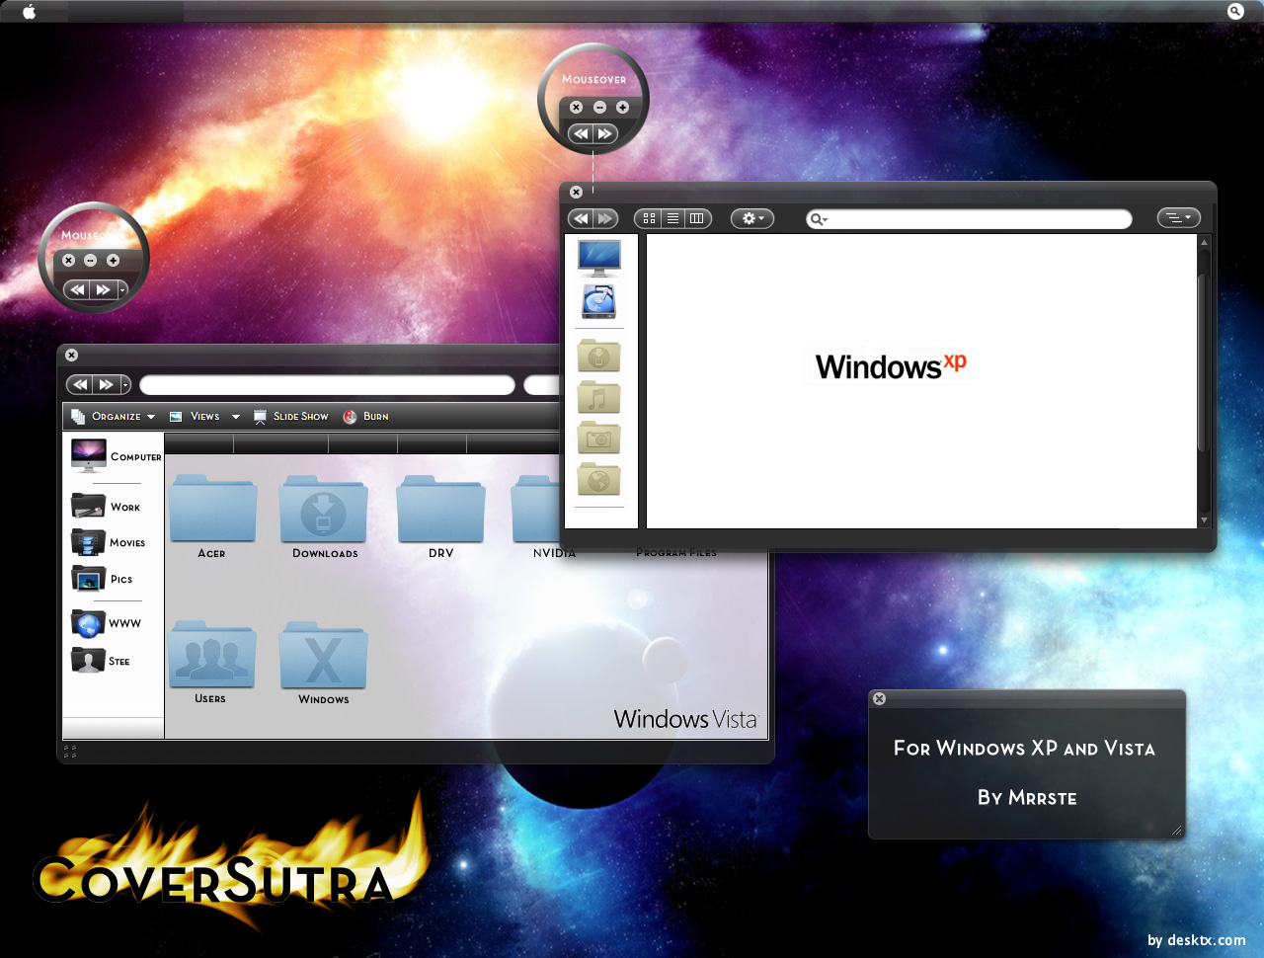Go forward in the Vista explorer window

click(106, 384)
